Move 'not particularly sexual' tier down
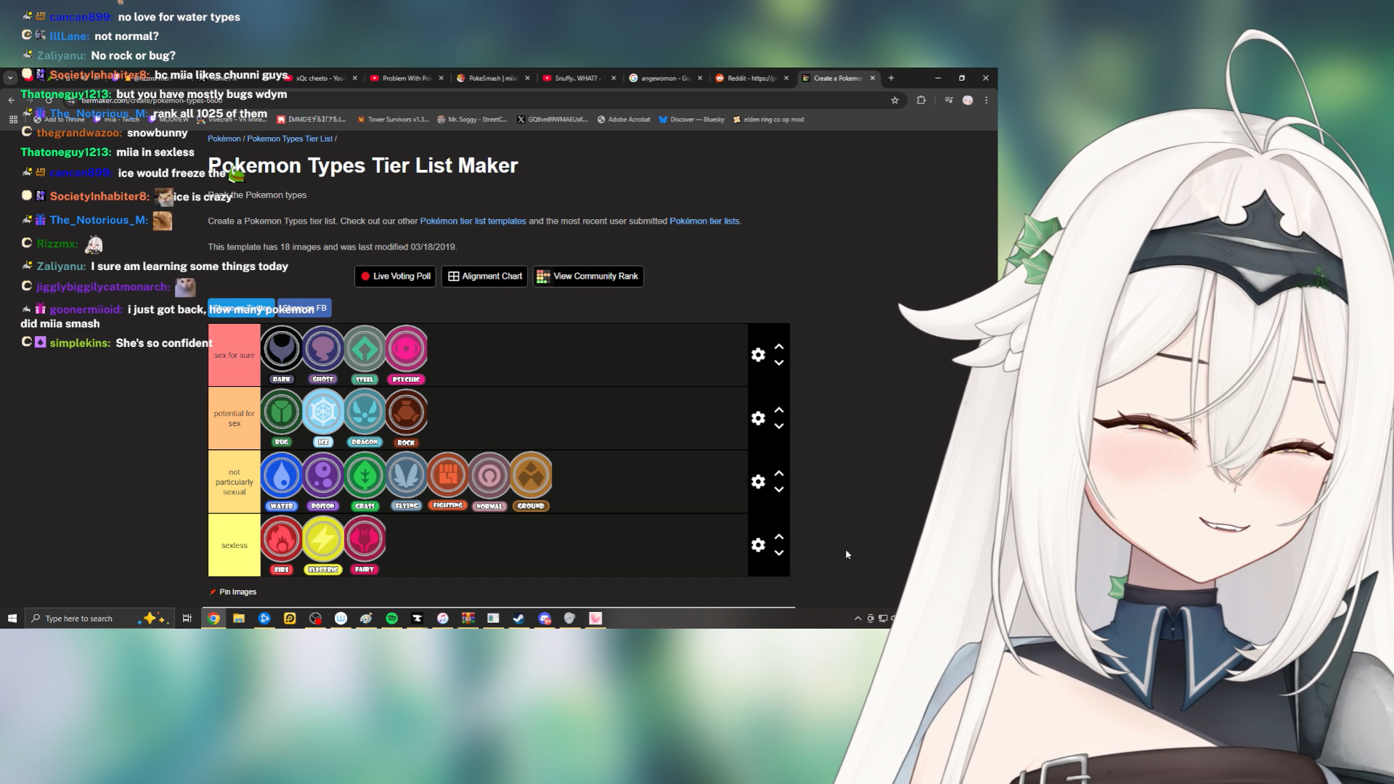Viewport: 1394px width, 784px height. (x=779, y=490)
